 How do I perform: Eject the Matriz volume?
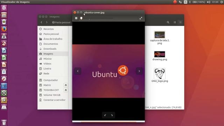click(x=66, y=85)
